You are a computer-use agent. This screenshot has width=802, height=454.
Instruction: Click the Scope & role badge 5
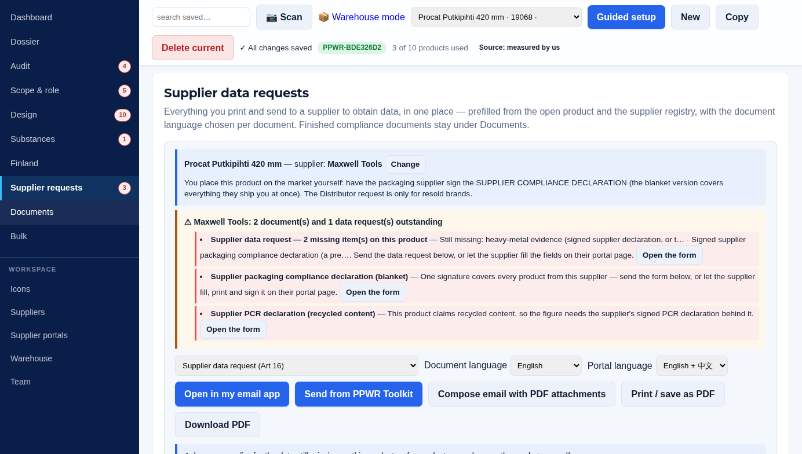(x=125, y=91)
